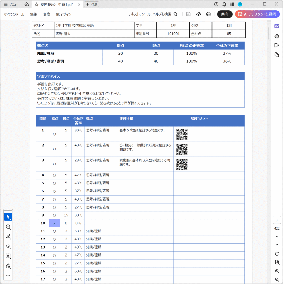
Task: Zoom in with the magnifier plus icon
Action: coord(277,271)
